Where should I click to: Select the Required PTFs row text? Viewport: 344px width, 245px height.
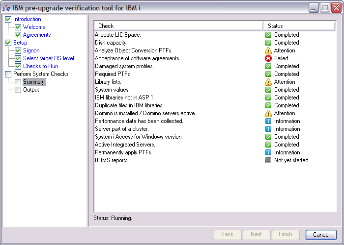coord(113,74)
